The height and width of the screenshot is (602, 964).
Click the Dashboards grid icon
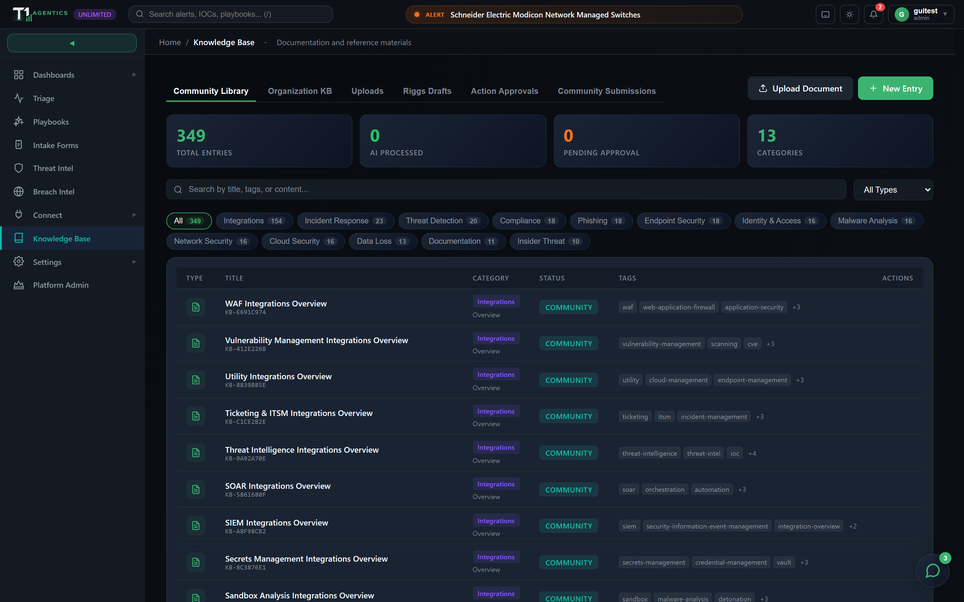coord(19,75)
